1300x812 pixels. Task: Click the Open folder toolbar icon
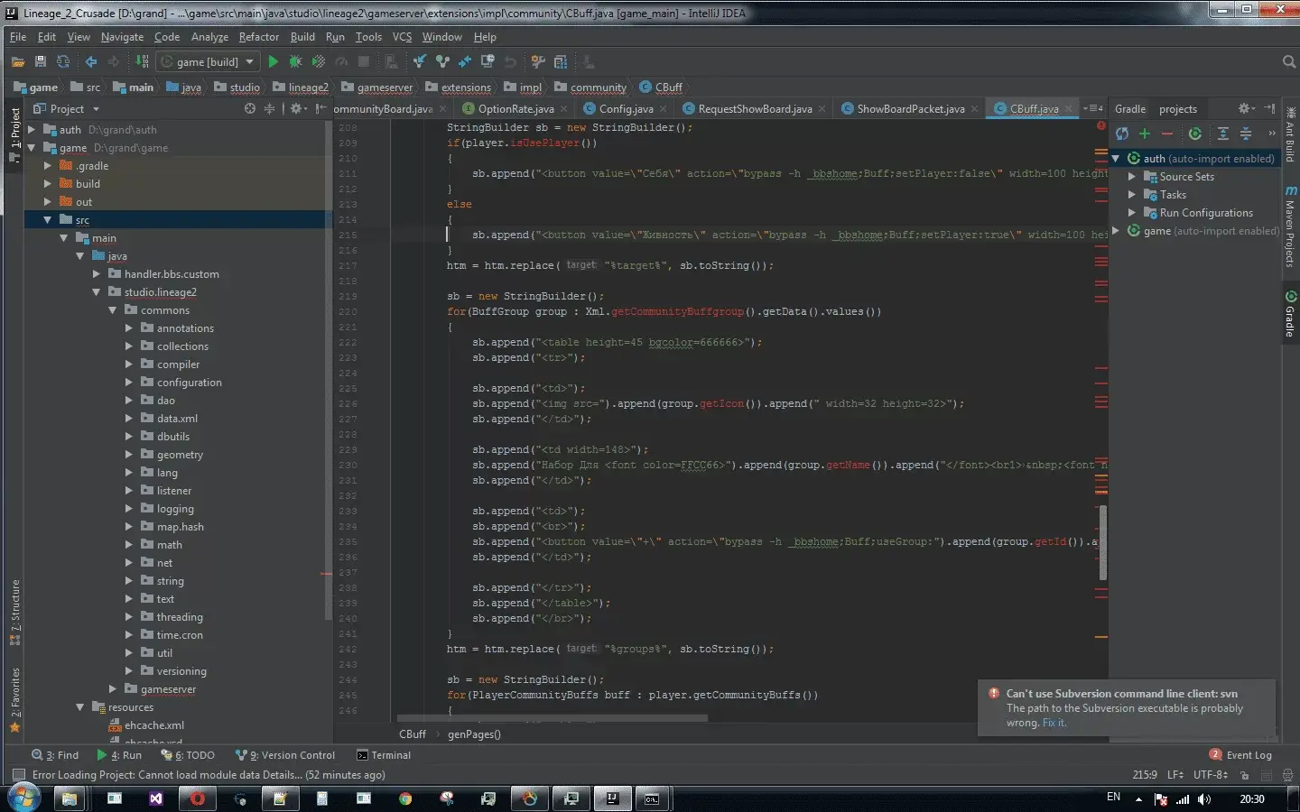pyautogui.click(x=17, y=62)
